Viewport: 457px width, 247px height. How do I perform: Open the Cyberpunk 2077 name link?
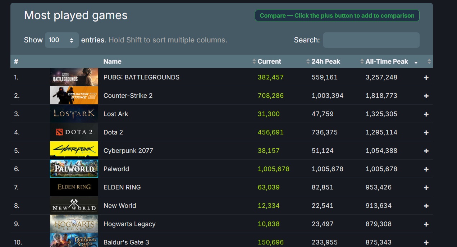(128, 151)
